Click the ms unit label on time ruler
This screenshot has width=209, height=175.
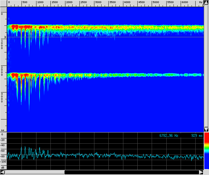2,130
